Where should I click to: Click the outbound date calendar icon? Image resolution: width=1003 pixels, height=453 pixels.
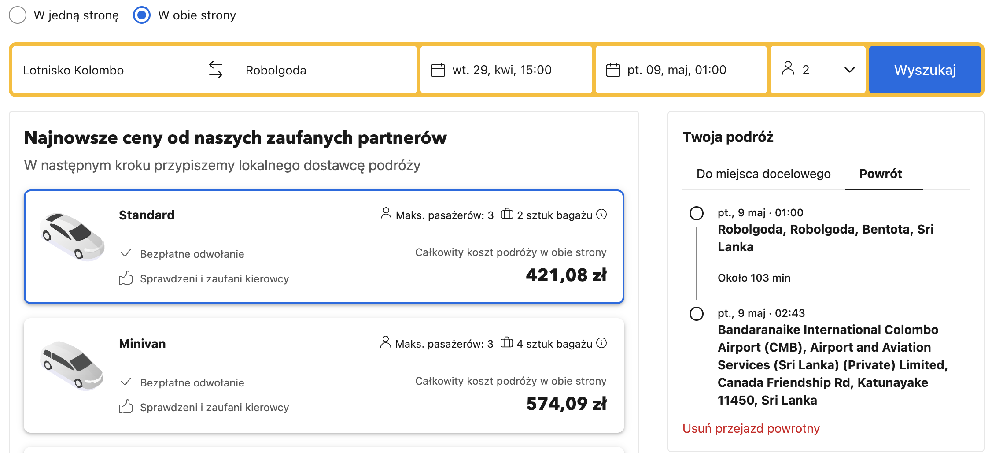click(438, 70)
